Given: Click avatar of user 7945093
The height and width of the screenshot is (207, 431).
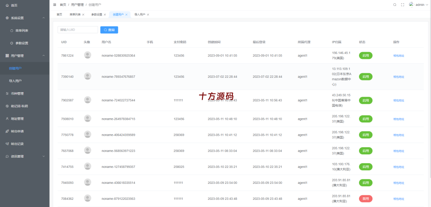Looking at the screenshot, I should (88, 183).
